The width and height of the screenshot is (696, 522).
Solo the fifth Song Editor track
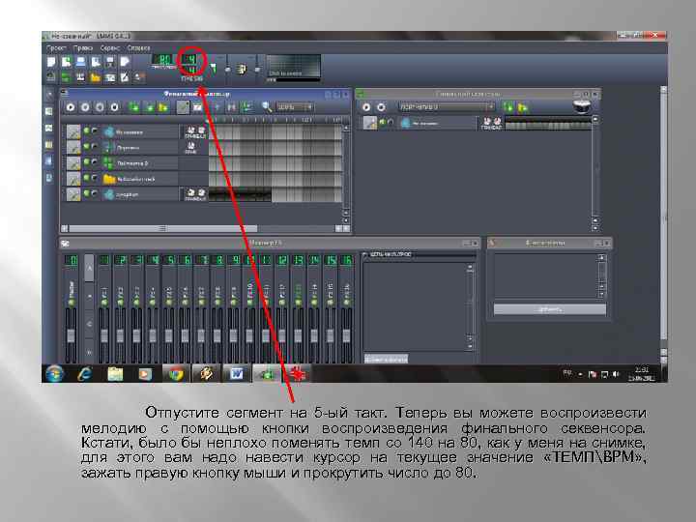click(94, 193)
